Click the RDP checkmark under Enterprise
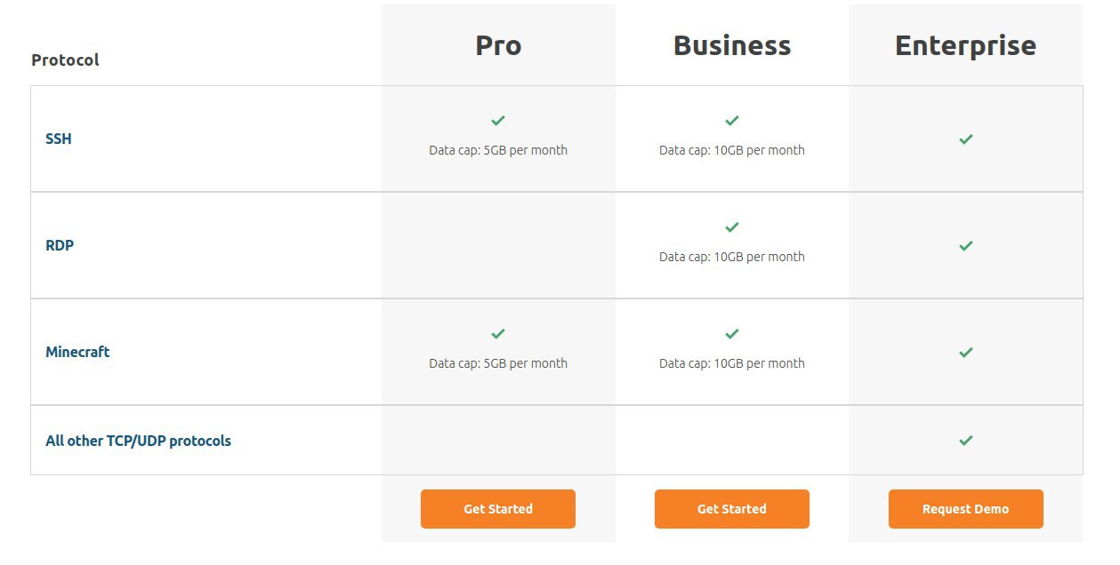The image size is (1120, 565). tap(966, 246)
